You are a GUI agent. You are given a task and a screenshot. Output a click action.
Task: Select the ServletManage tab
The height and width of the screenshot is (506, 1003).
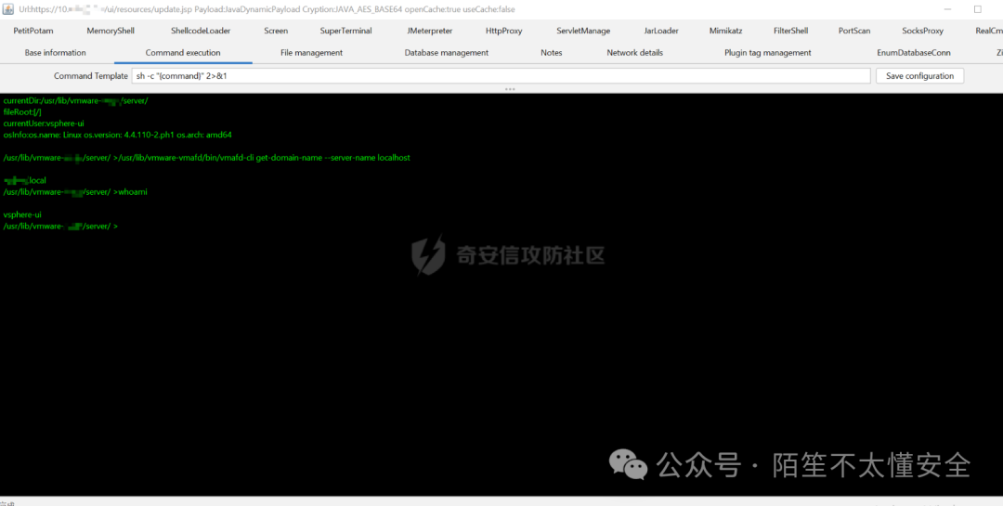583,31
